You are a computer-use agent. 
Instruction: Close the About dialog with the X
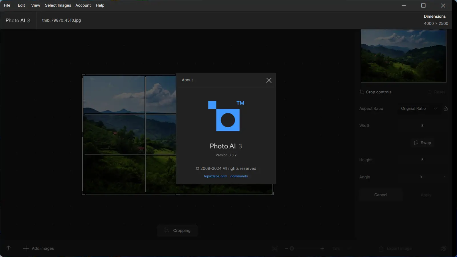coord(269,80)
